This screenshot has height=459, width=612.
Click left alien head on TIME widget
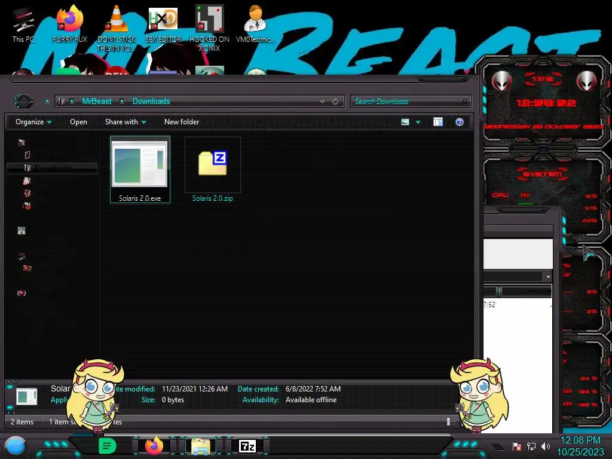click(x=501, y=81)
